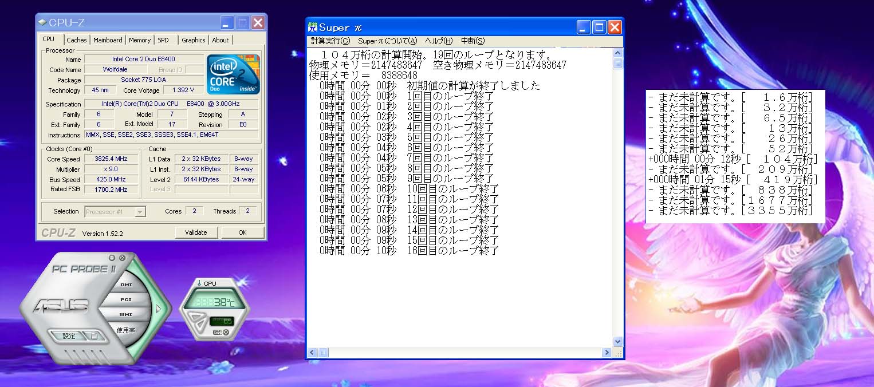
Task: Click the Specification field in CPU-Z
Action: click(172, 104)
